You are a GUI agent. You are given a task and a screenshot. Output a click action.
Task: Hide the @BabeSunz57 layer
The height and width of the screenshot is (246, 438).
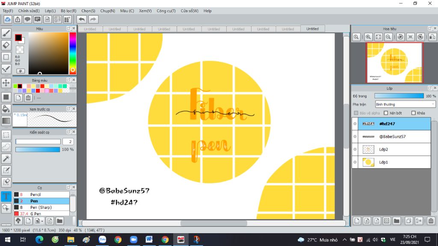pyautogui.click(x=355, y=136)
